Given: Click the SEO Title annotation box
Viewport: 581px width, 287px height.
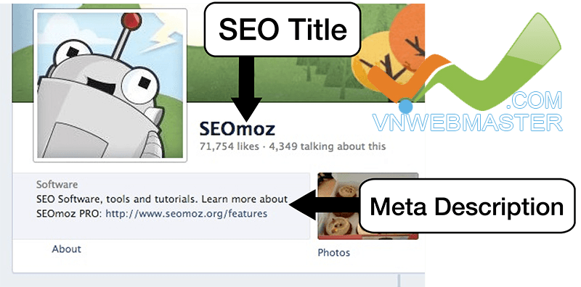Looking at the screenshot, I should [283, 30].
